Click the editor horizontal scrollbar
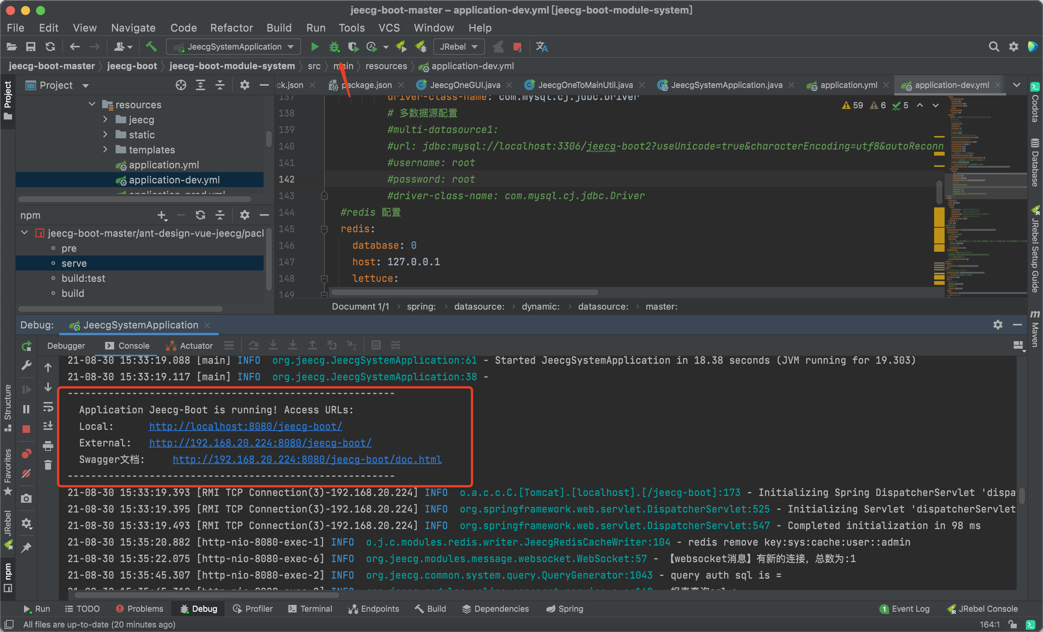This screenshot has height=632, width=1043. click(464, 292)
